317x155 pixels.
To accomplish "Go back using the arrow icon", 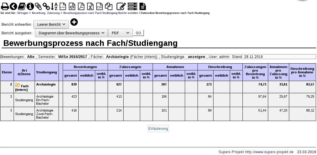I will tap(13, 6).
